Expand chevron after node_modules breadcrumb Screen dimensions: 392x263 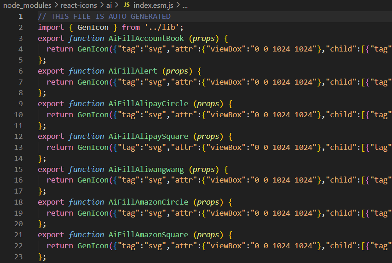click(56, 5)
